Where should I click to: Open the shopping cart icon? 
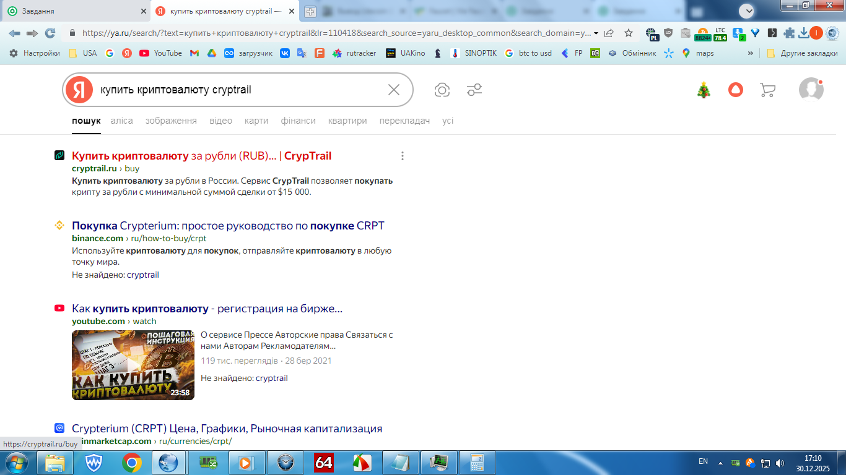coord(767,90)
